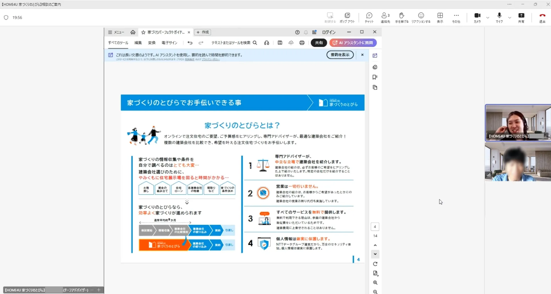Click the テキストまたはツールを検索 search field
Screen dimensions: 551x294
pos(234,43)
